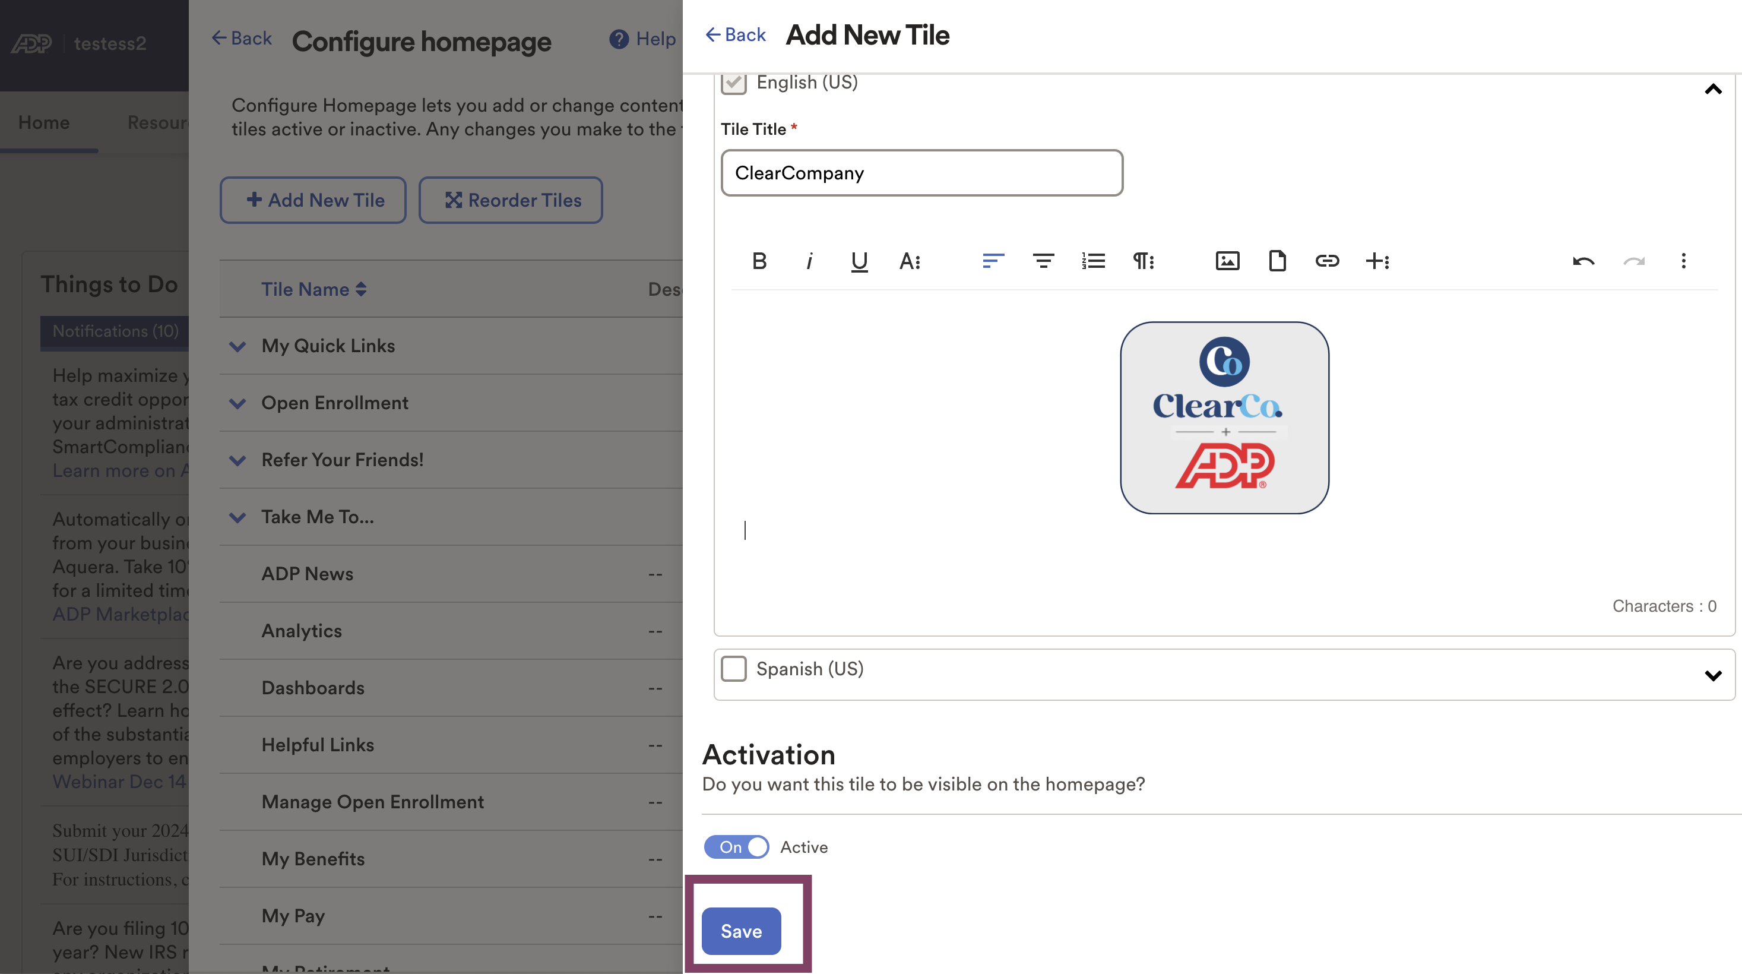Expand Take Me To... row

tap(237, 517)
